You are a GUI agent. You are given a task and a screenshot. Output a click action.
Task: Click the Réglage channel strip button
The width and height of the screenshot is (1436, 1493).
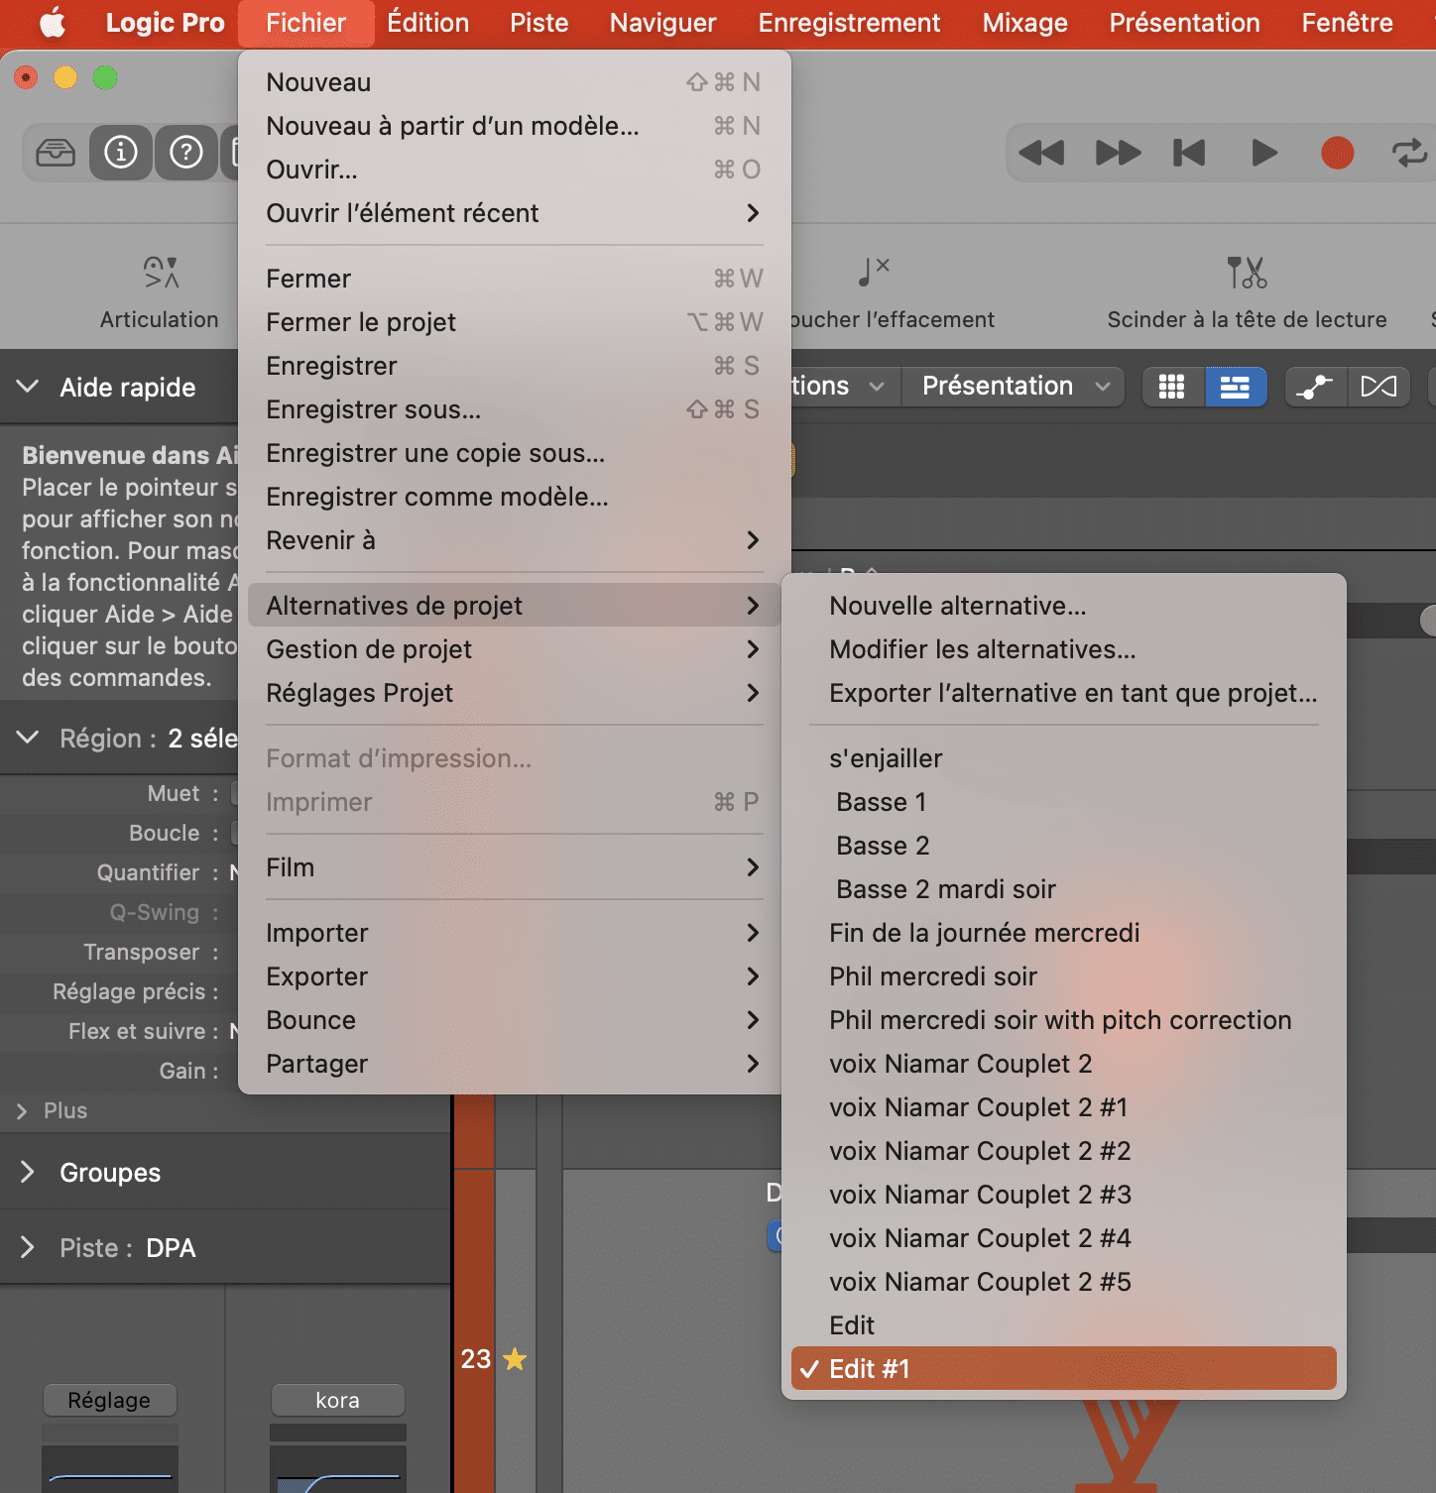pos(110,1400)
